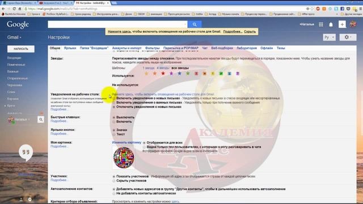Click the blue info square icon

tap(229, 74)
